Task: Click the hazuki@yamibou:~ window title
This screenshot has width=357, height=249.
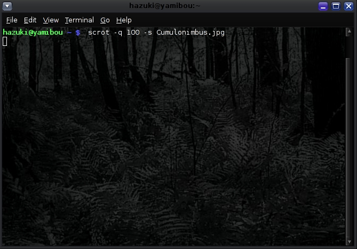Action: tap(165, 6)
